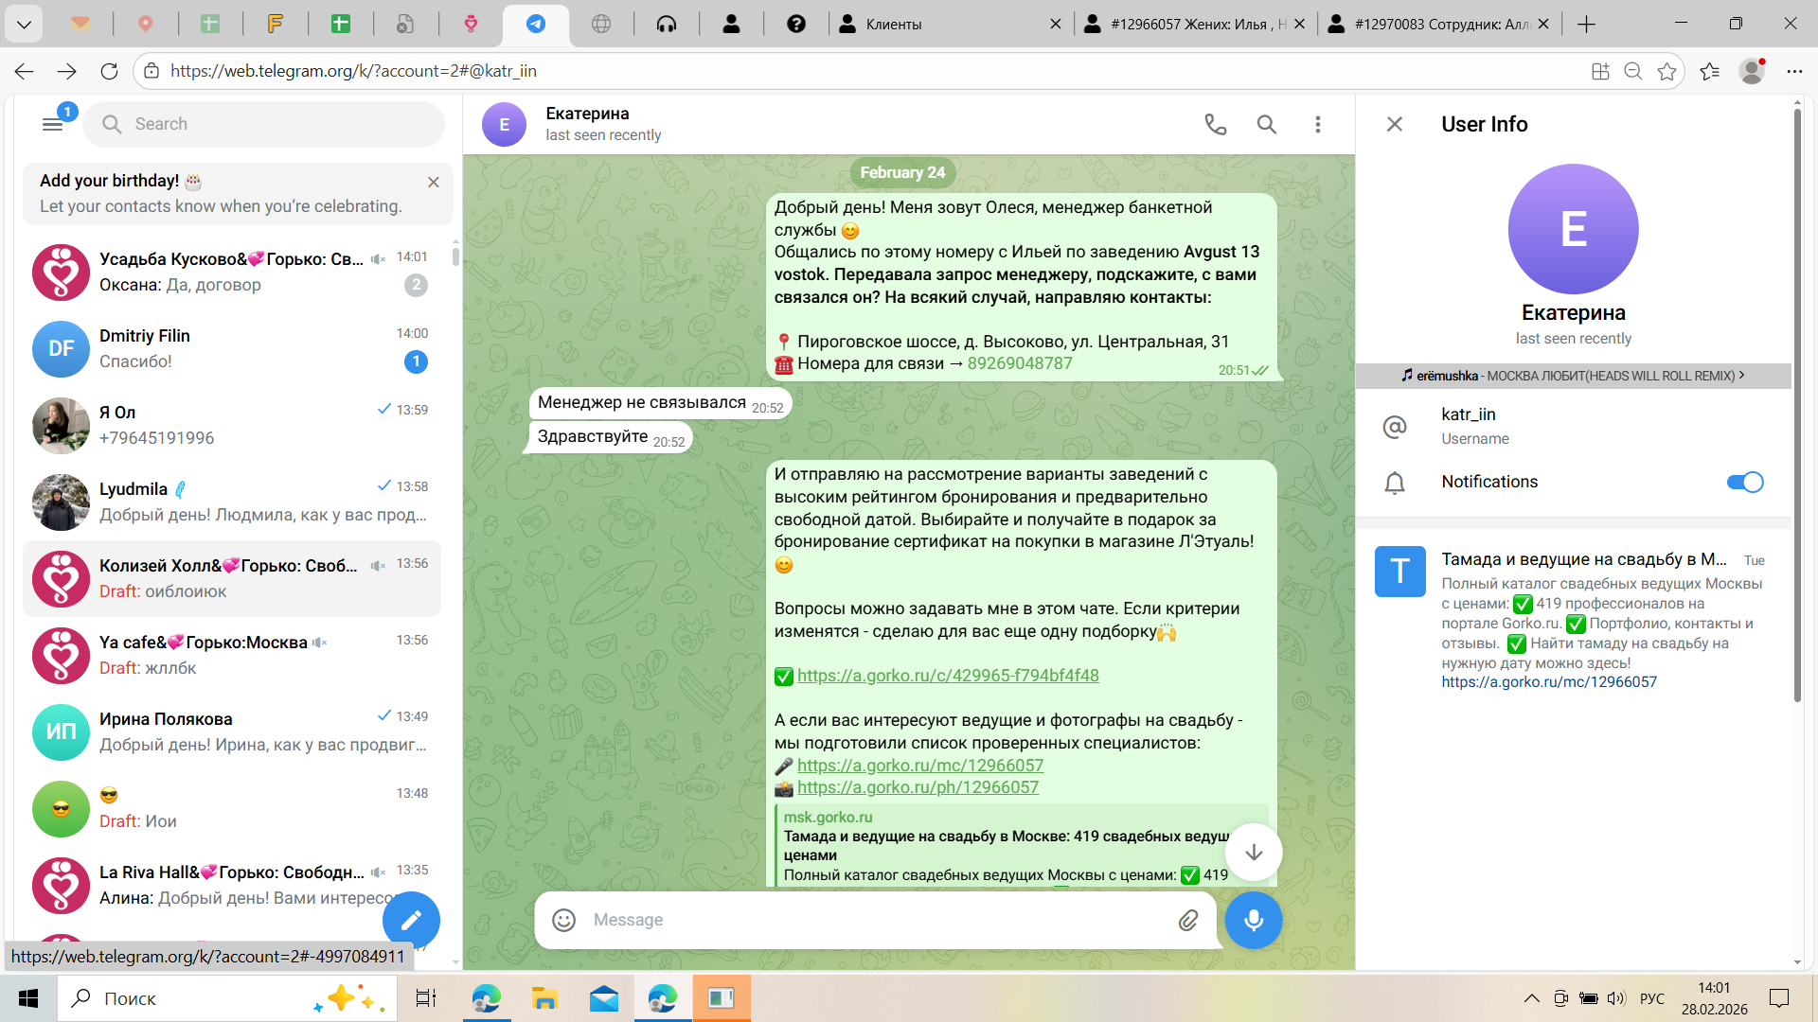
Task: Open the chat's three-dot options menu
Action: click(x=1317, y=124)
